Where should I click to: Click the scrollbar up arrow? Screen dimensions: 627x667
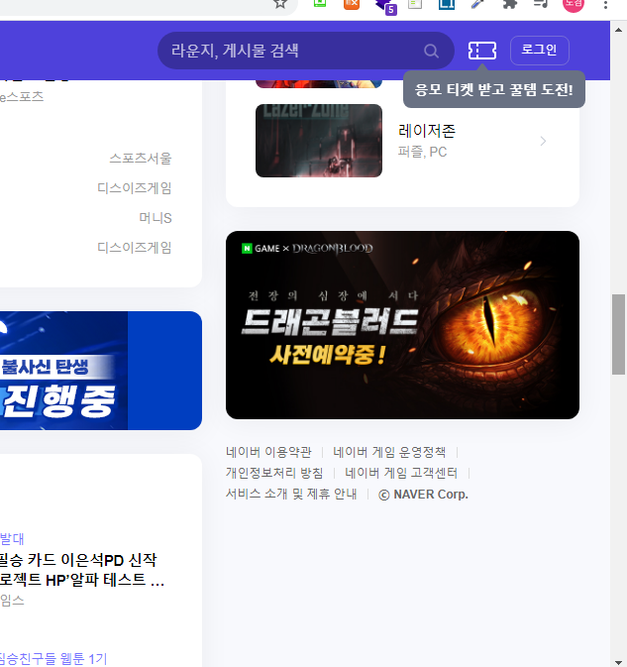618,30
